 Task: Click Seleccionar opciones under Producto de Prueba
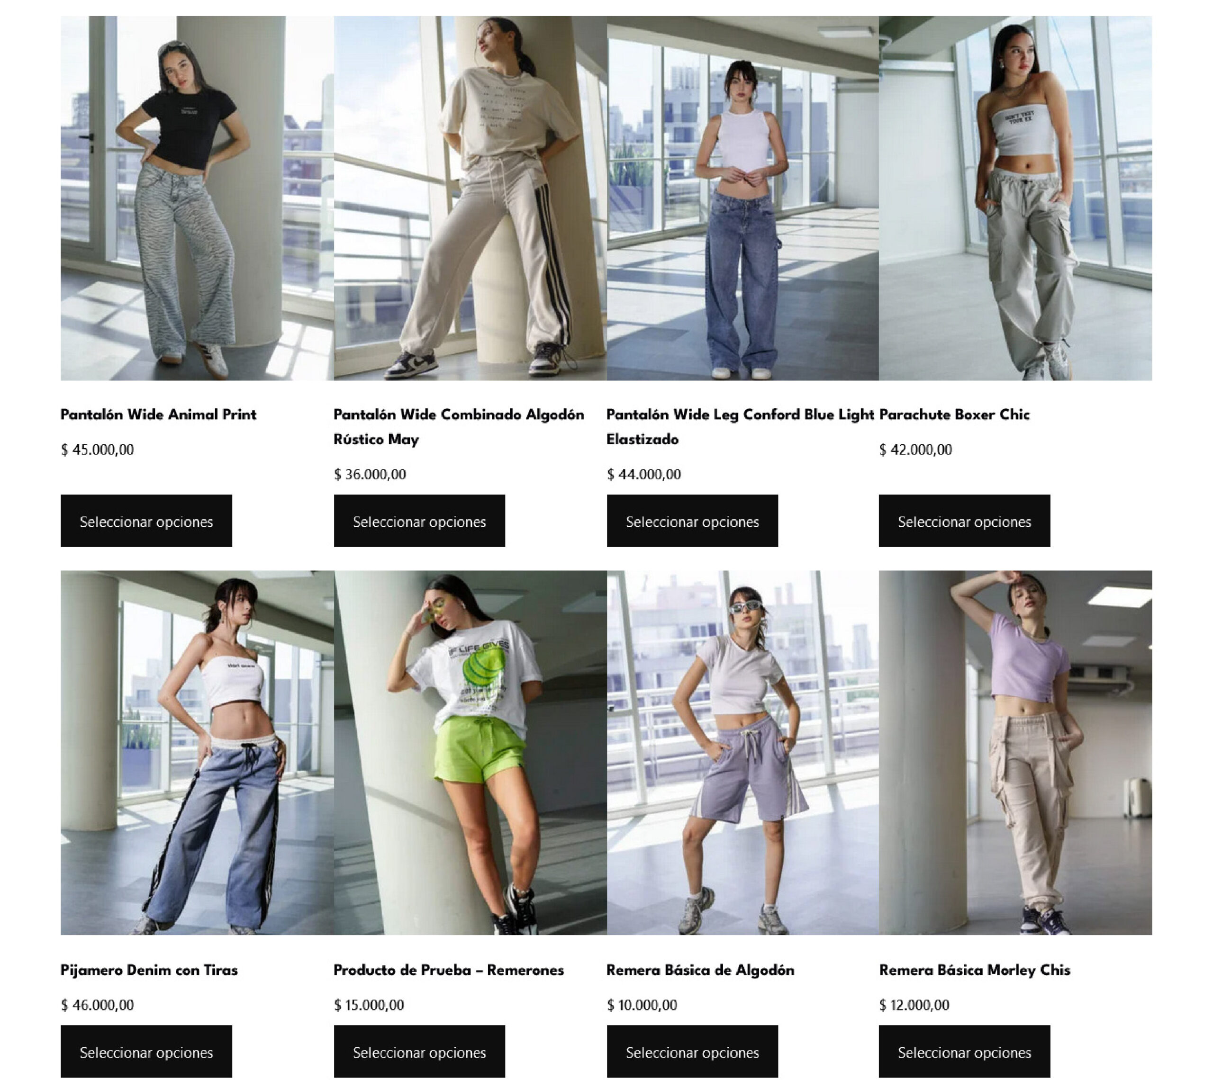[419, 1051]
